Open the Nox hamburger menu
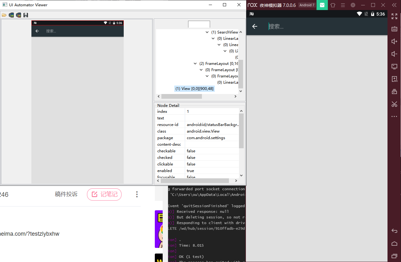 pos(343,5)
